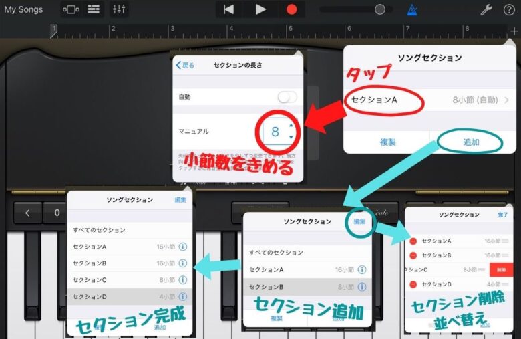The width and height of the screenshot is (521, 339).
Task: Tap 編集 in the two-section list popup
Action: [x=359, y=221]
